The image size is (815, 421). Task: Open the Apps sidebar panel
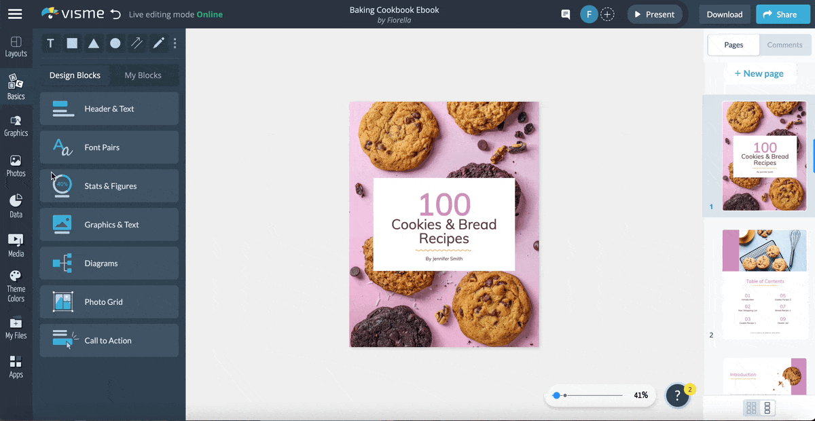coord(16,367)
